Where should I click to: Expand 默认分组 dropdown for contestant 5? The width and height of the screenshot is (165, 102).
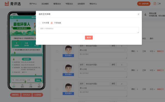click(103, 69)
